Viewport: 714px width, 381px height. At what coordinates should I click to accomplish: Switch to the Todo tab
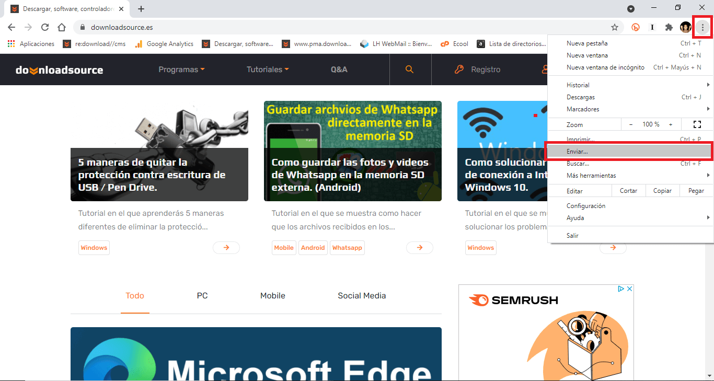pyautogui.click(x=135, y=296)
